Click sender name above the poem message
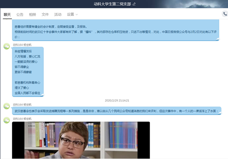Image resolution: width=228 pixels, height=159 pixels. tap(22, 44)
